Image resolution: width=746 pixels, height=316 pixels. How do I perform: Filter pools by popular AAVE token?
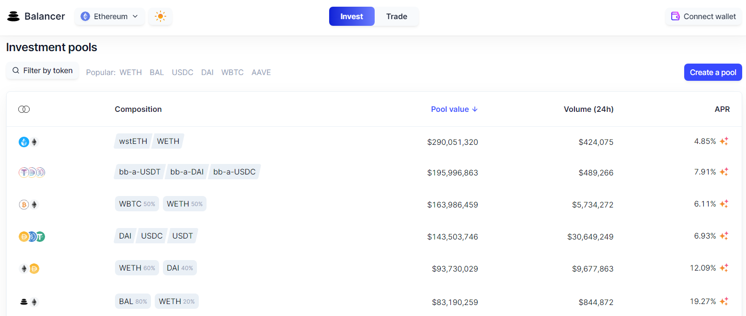tap(261, 73)
